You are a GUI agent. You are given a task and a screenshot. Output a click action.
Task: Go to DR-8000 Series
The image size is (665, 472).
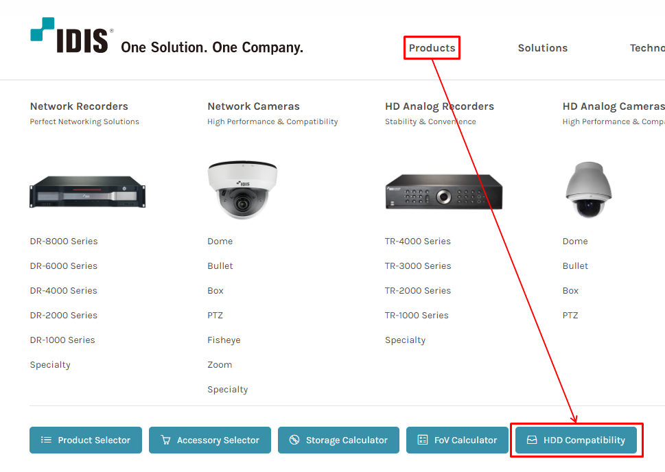64,241
